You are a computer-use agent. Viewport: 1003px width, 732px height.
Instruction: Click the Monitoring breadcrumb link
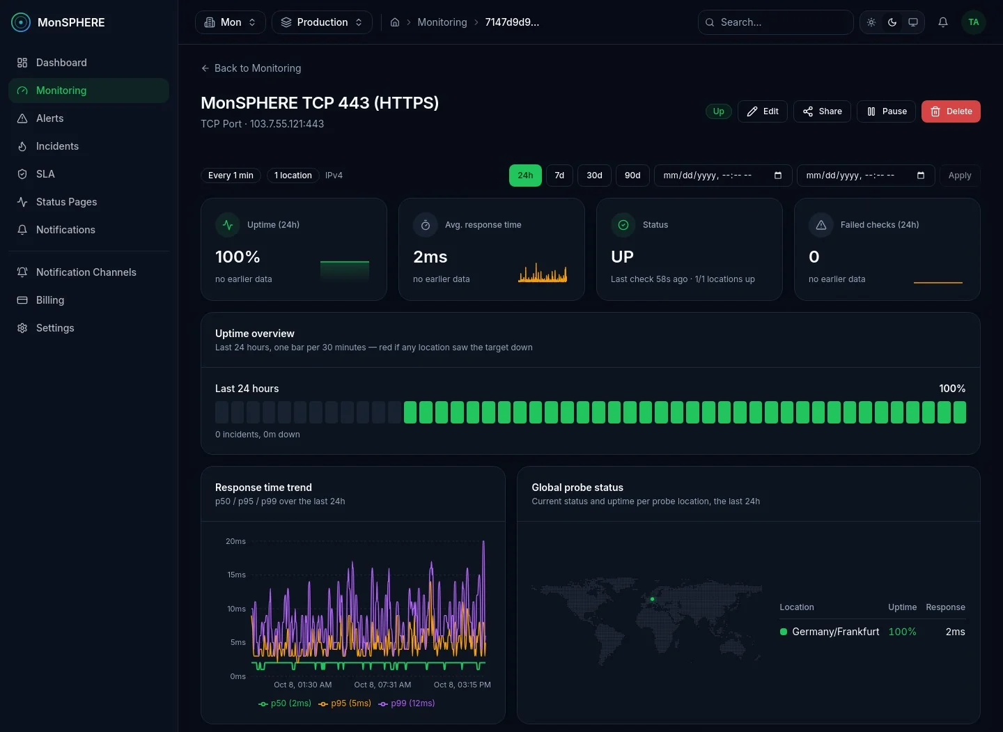coord(442,22)
